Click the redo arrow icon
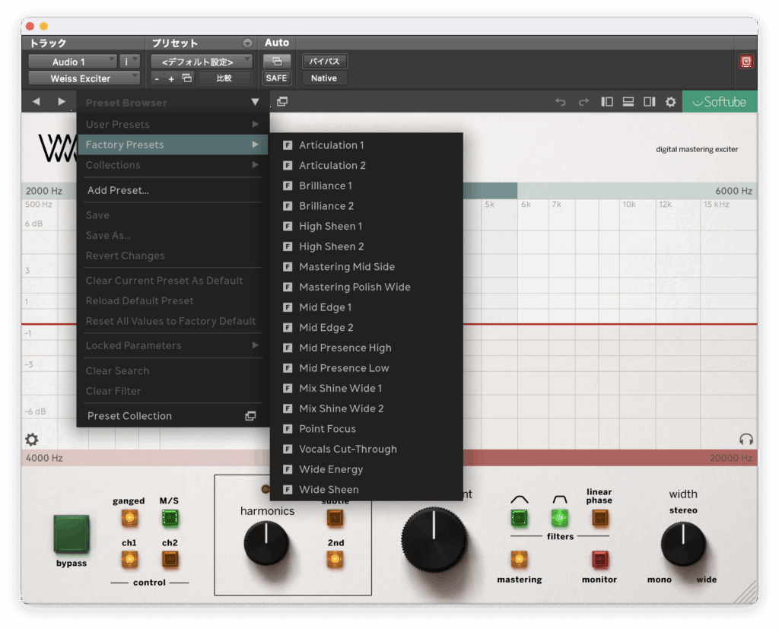Screen dimensions: 779x629 coord(583,102)
